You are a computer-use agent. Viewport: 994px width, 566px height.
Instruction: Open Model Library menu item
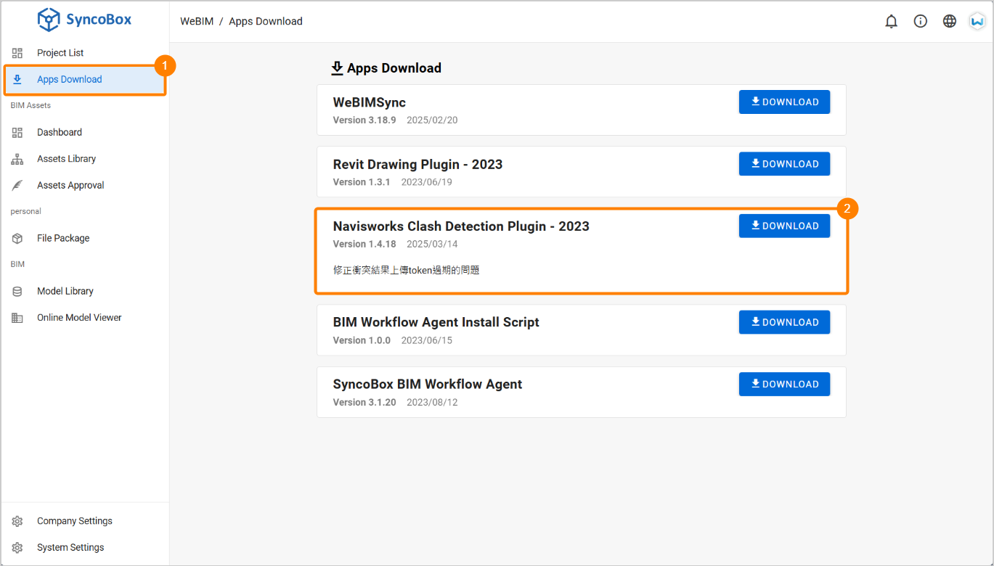coord(85,291)
